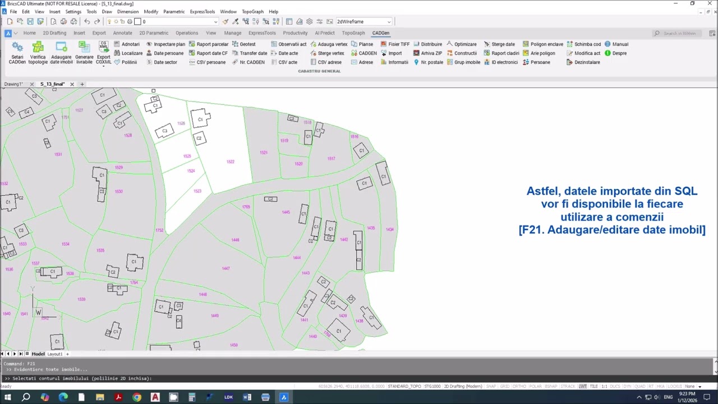Select Localizare command

pos(128,53)
